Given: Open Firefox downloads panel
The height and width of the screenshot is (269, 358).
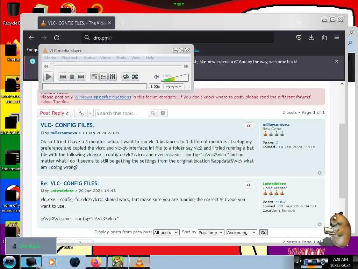Looking at the screenshot, I should click(311, 37).
